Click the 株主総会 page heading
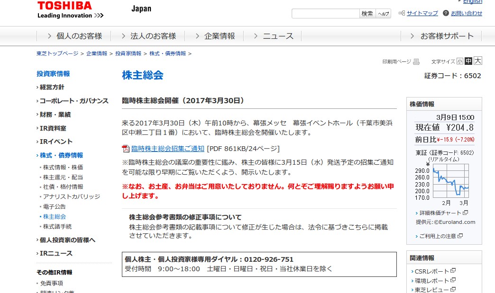Screen dimensions: 495x293 [143, 75]
